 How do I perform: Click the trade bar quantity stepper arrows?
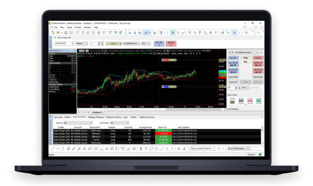click(x=102, y=43)
